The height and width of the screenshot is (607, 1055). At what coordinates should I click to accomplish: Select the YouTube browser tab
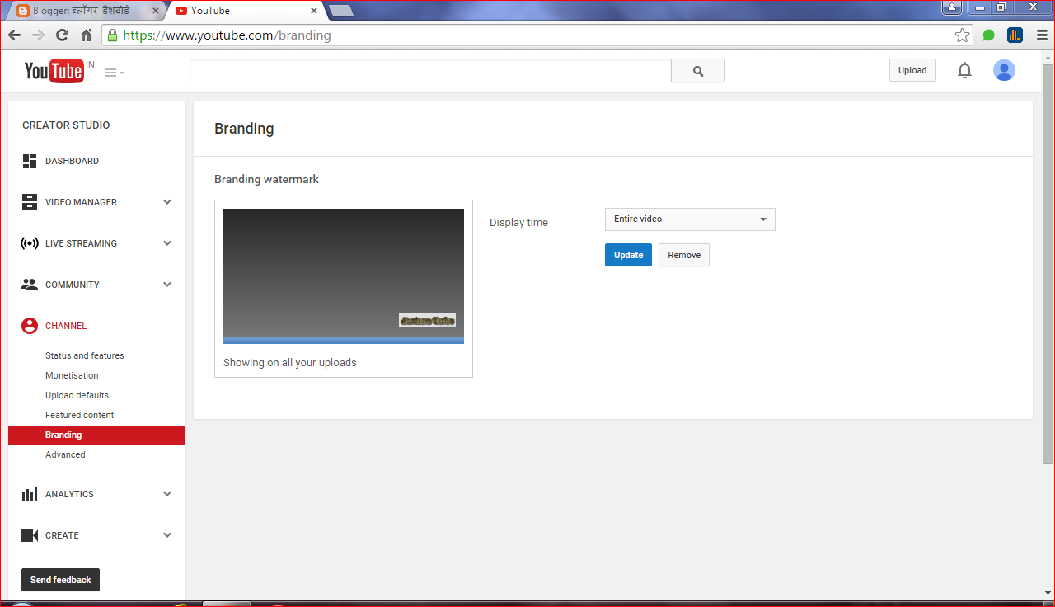tap(246, 11)
